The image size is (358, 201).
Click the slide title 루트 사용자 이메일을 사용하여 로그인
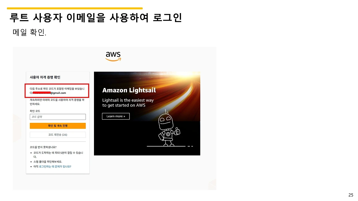click(96, 18)
